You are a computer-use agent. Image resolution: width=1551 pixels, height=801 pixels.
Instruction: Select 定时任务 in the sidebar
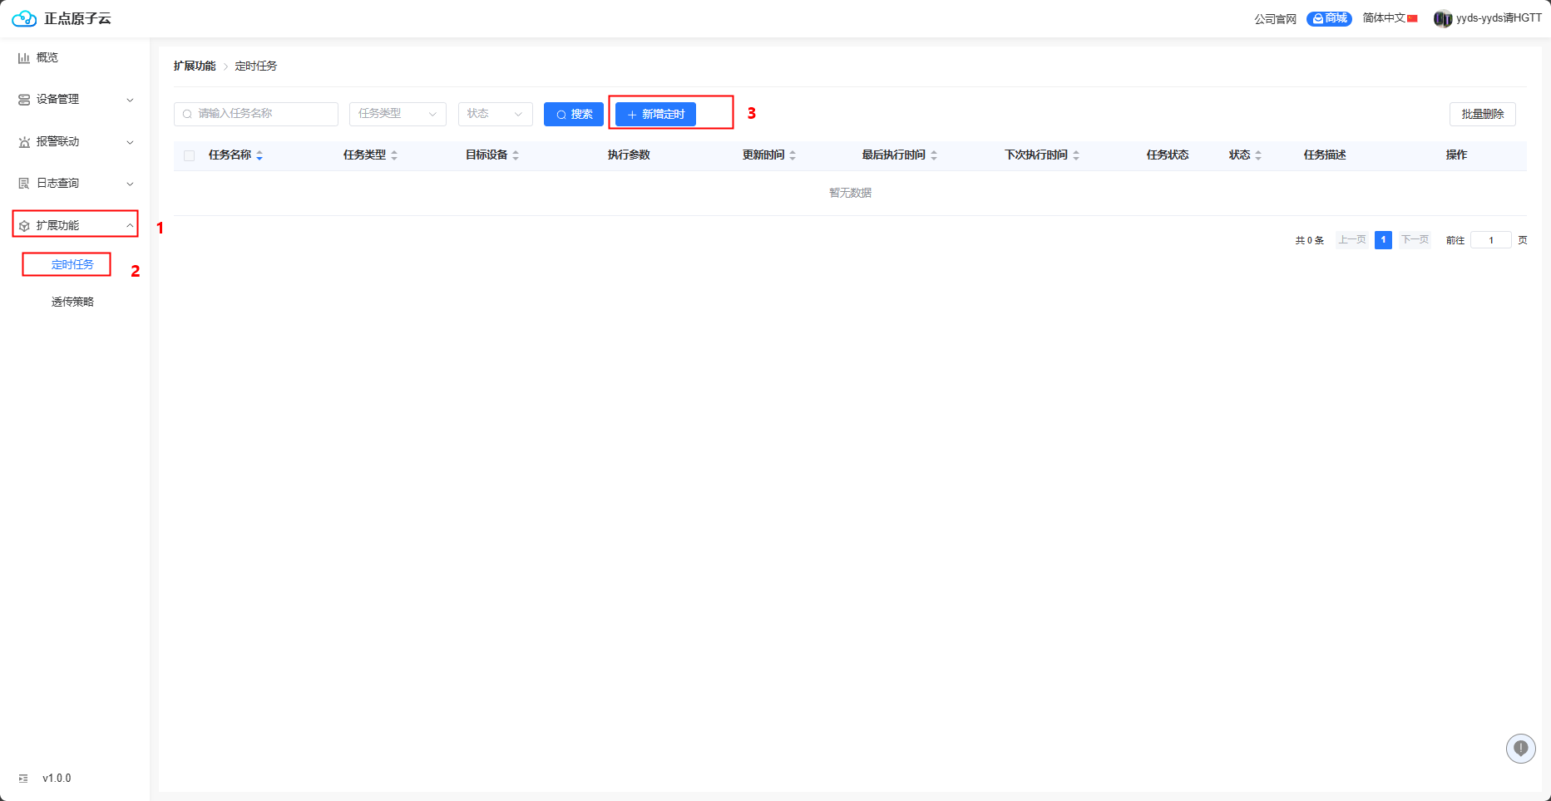click(x=72, y=264)
